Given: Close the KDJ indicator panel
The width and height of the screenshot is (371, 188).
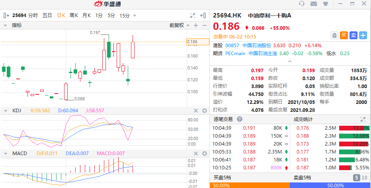Looking at the screenshot, I should click(196, 111).
